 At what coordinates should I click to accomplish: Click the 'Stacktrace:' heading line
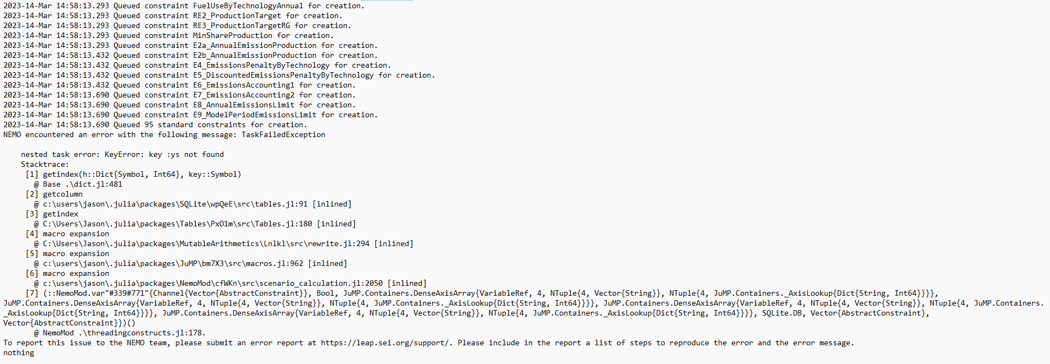45,165
